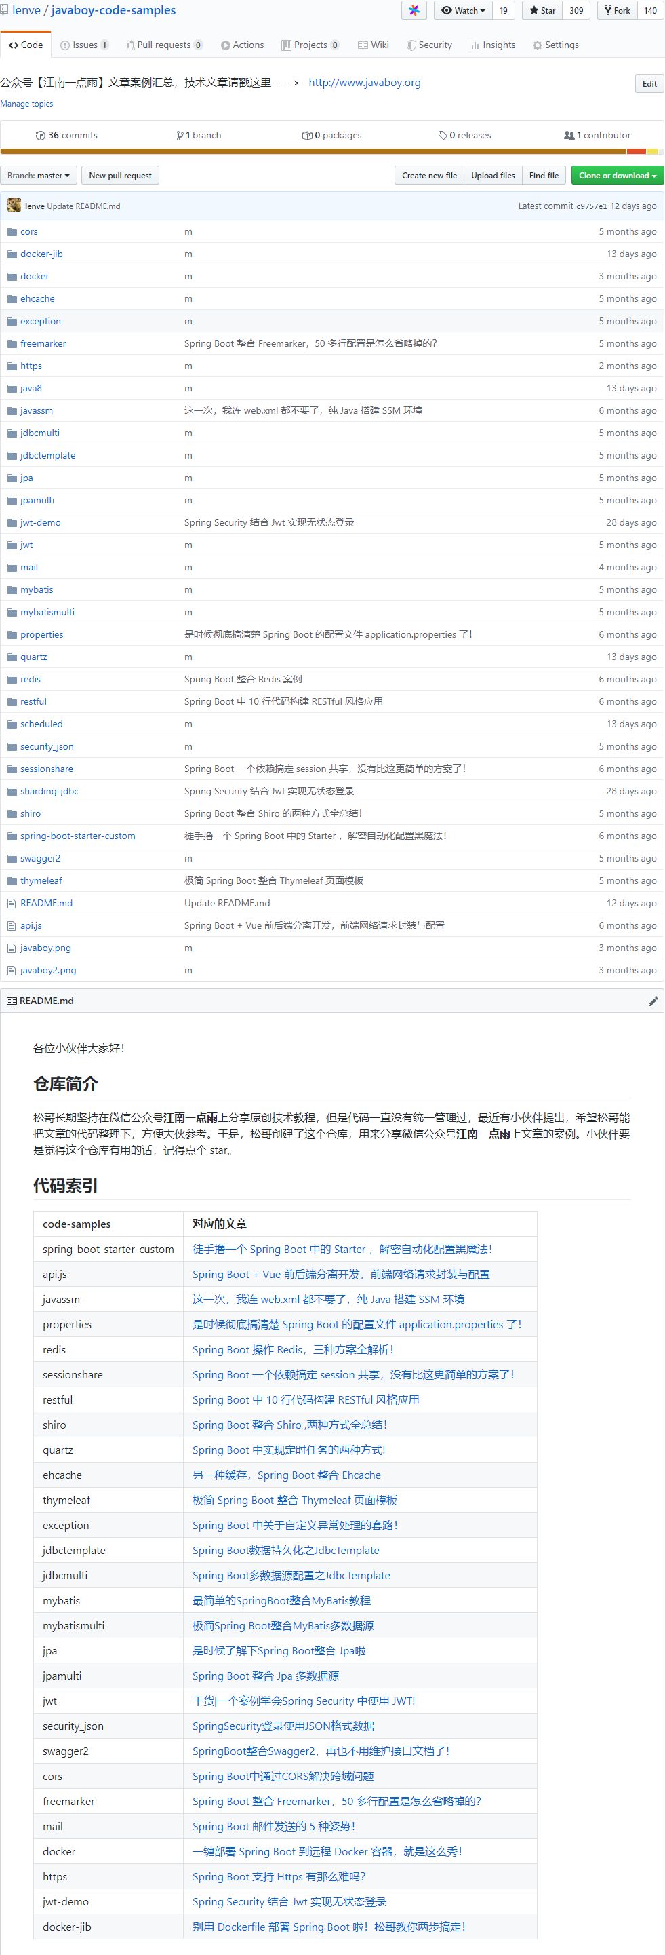Screen dimensions: 665x1955
Task: Click the pencil icon to edit README.md
Action: (x=653, y=1001)
